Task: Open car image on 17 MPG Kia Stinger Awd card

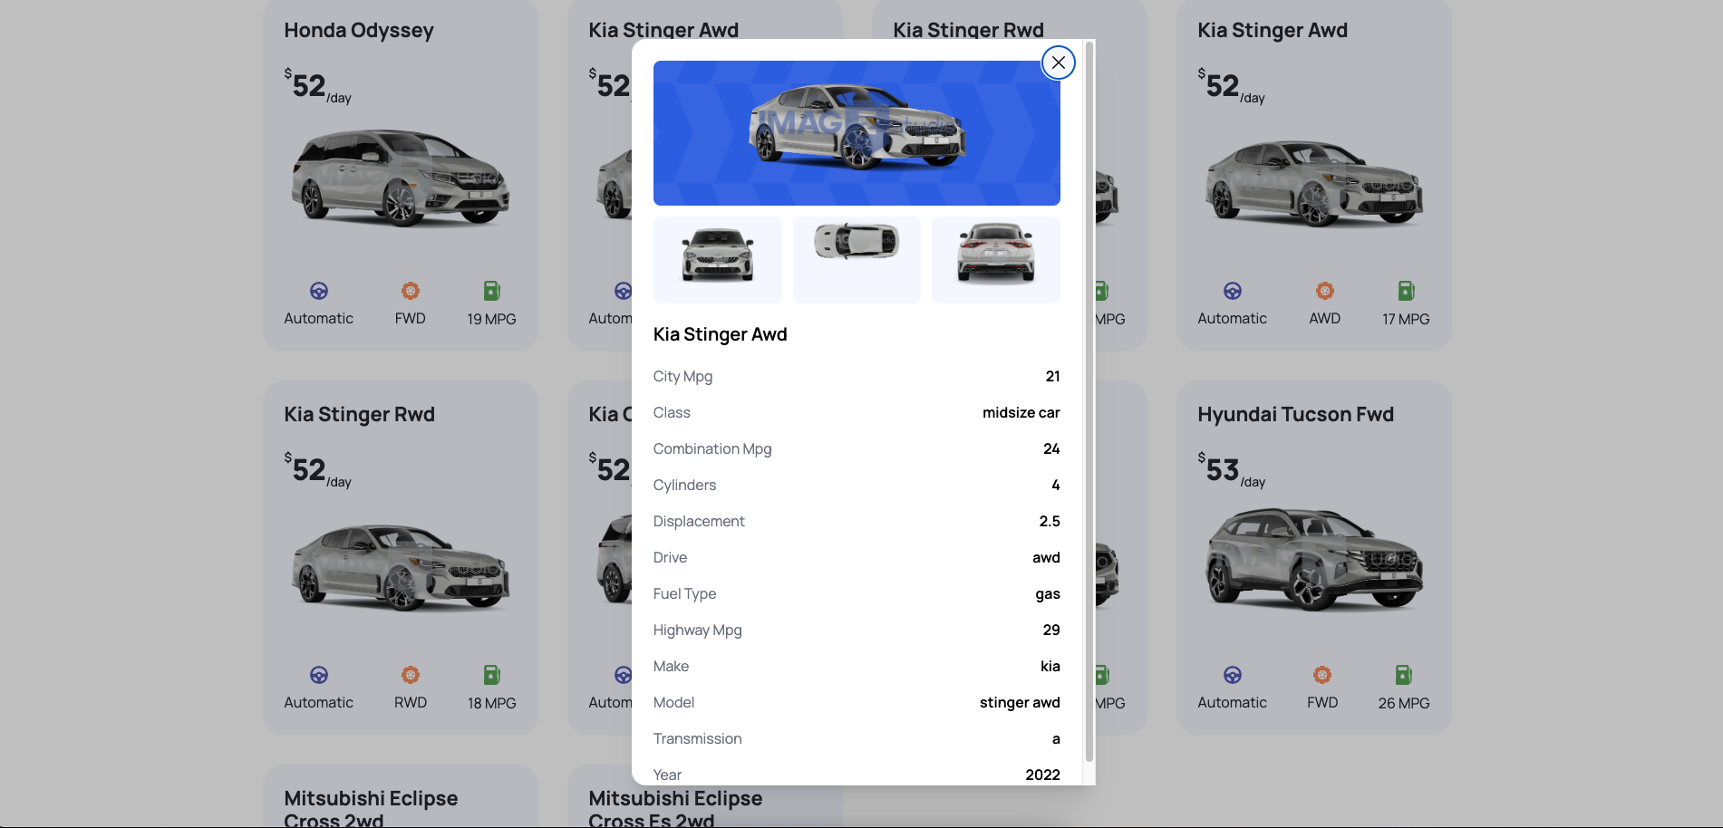Action: 1314,183
